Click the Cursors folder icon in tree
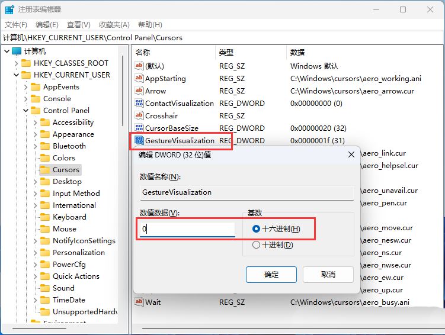The image size is (445, 335). click(45, 170)
